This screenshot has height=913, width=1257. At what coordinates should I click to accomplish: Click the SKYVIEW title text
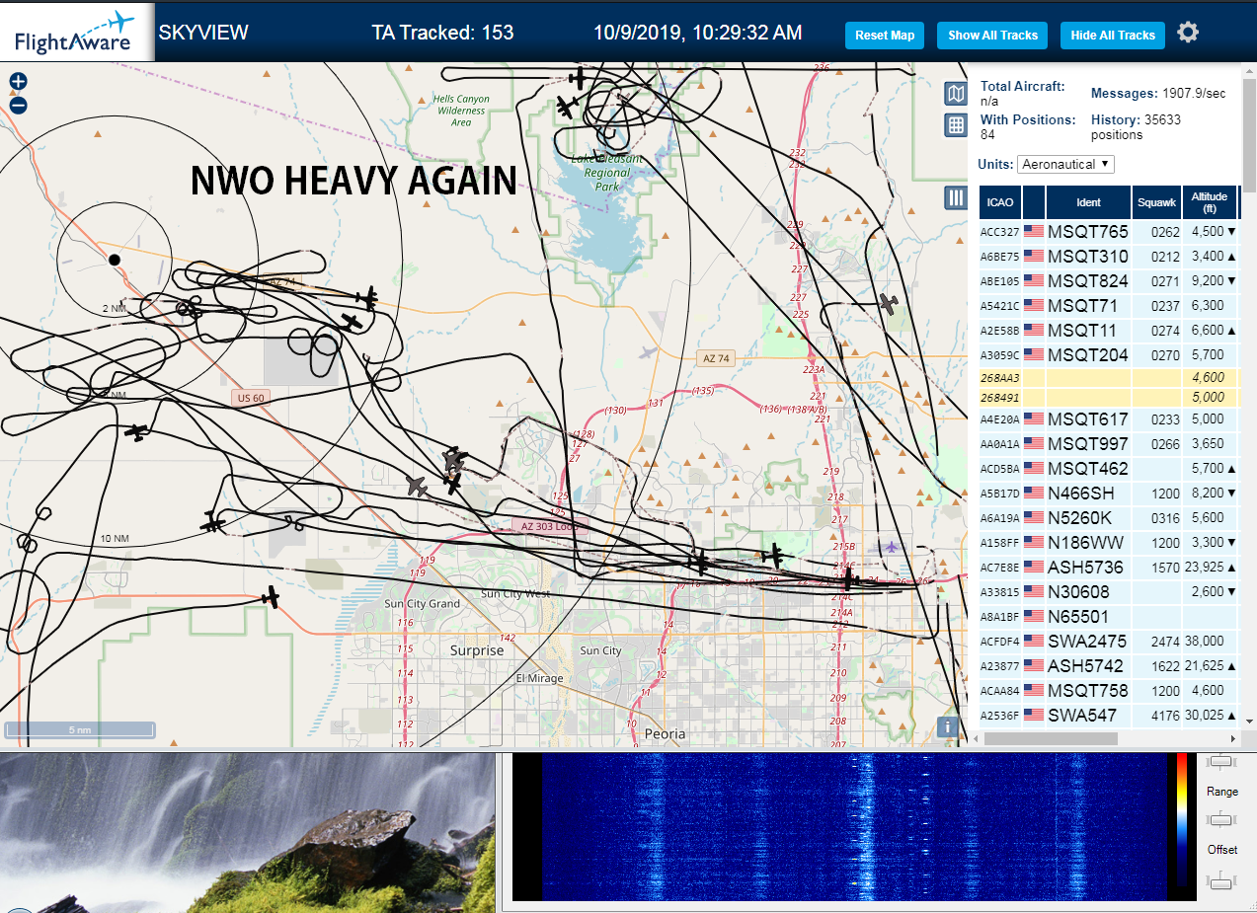(204, 33)
